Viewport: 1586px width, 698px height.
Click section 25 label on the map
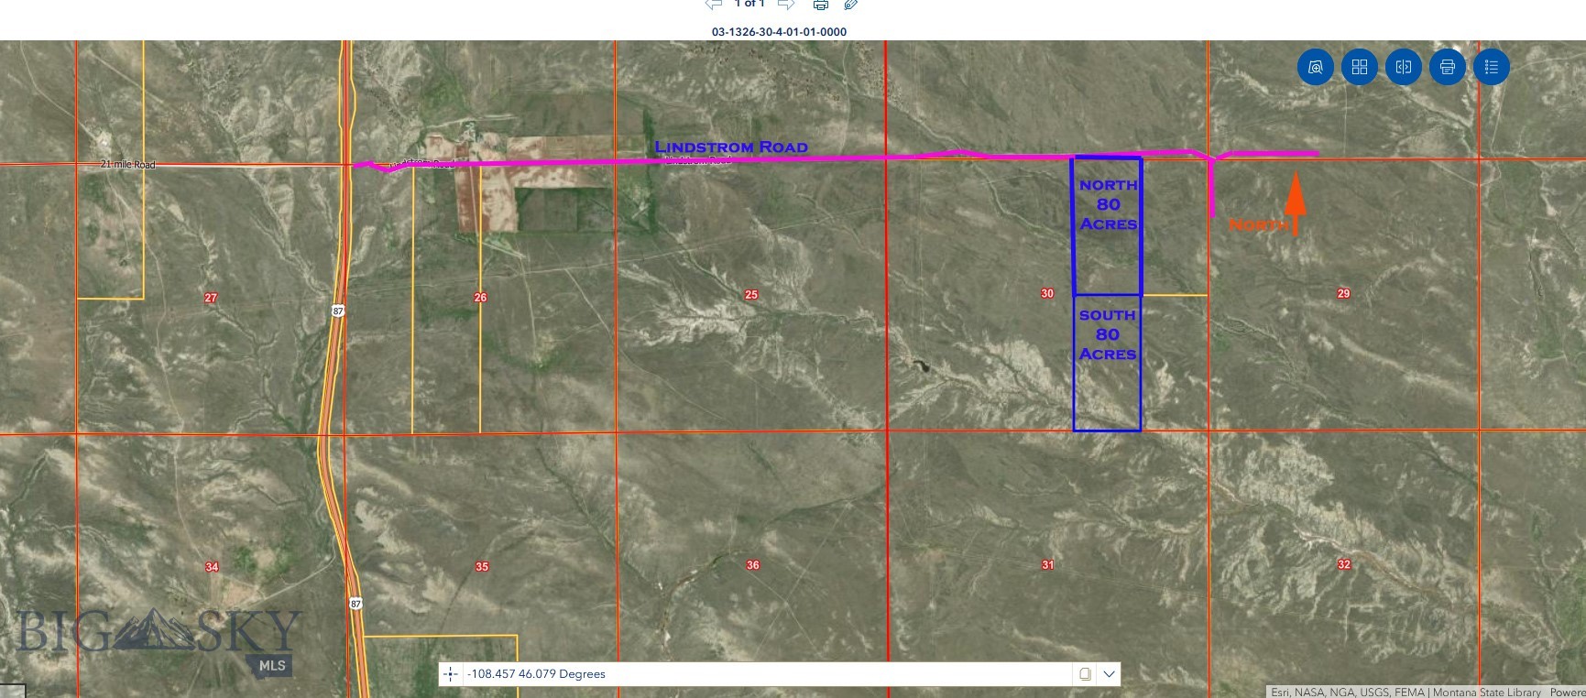tap(751, 295)
